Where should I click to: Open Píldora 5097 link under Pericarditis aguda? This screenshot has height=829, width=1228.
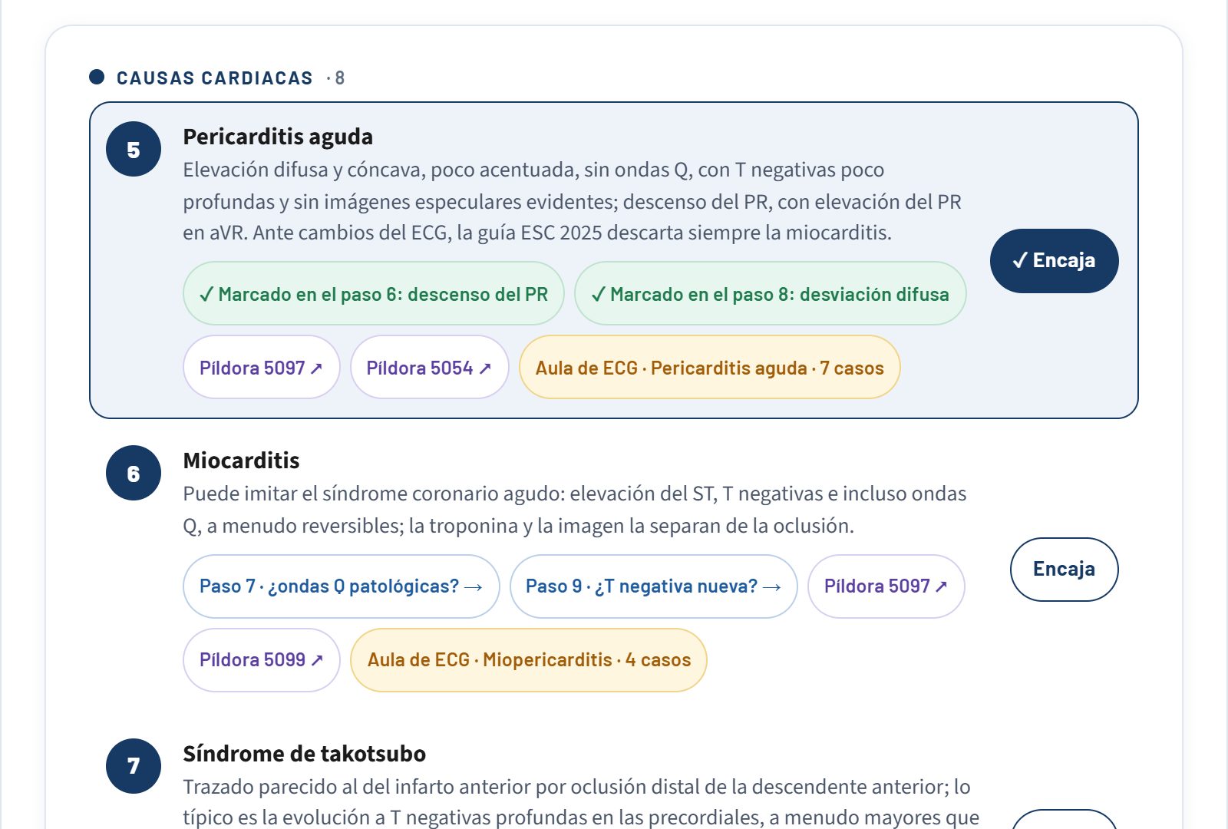pyautogui.click(x=261, y=368)
